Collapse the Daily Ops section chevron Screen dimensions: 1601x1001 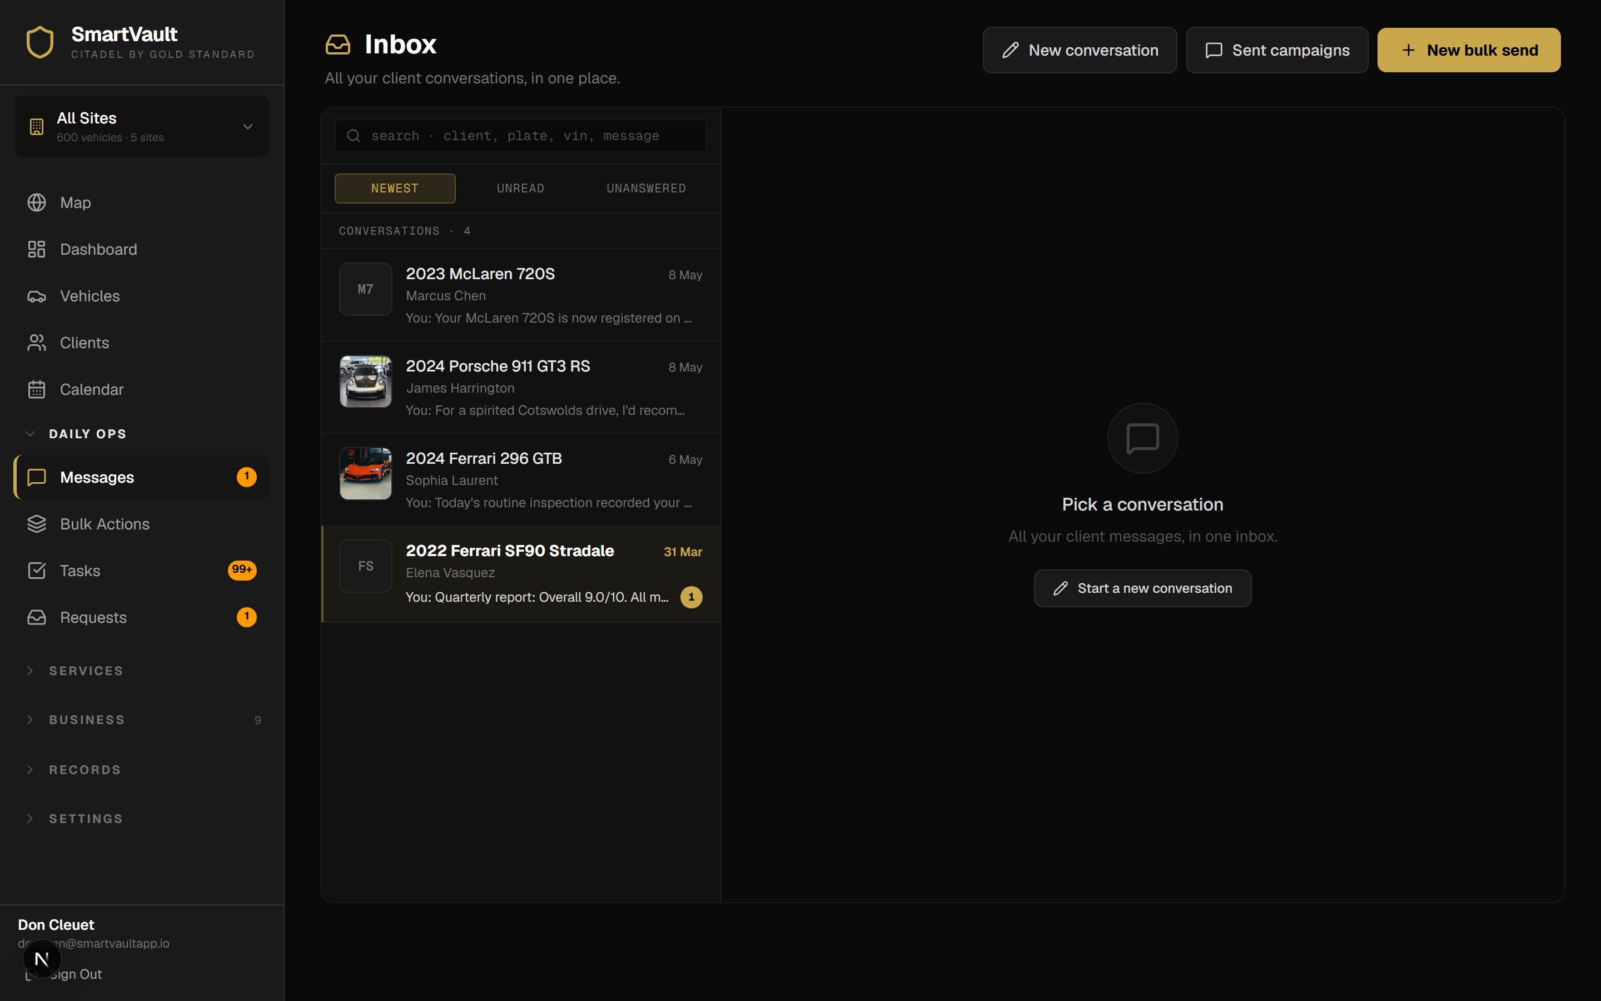[x=30, y=434]
